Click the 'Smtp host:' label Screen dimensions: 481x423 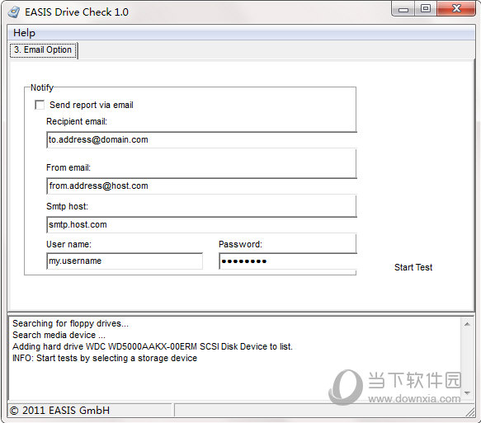(x=67, y=207)
